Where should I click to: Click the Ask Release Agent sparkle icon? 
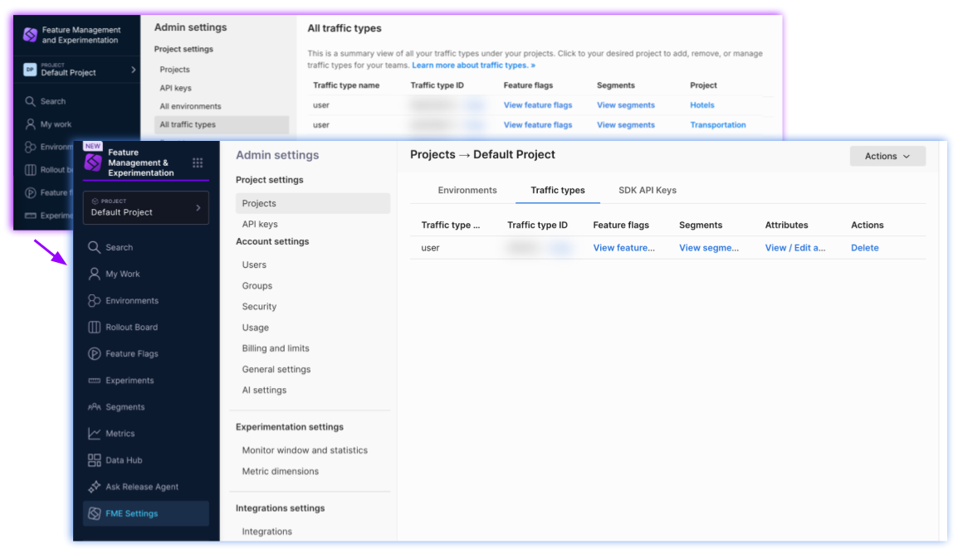[95, 487]
